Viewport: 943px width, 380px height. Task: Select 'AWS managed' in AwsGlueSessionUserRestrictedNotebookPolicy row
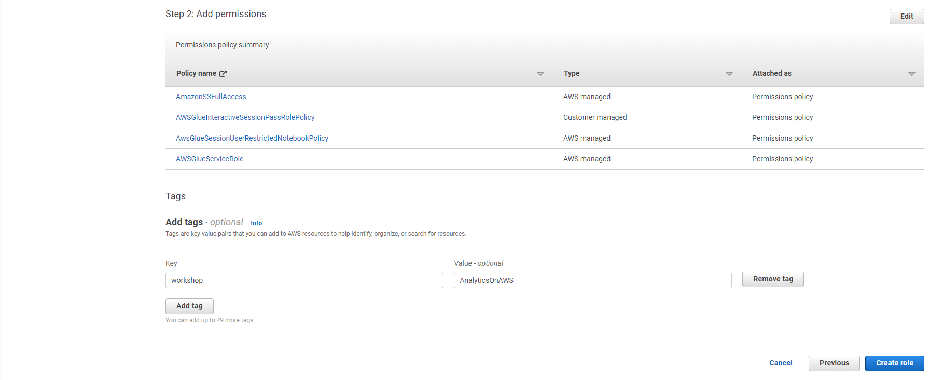pyautogui.click(x=587, y=138)
